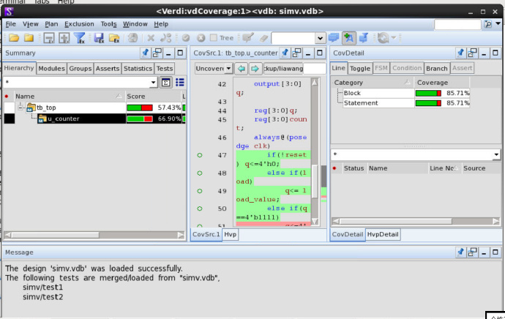Click the Status column header
This screenshot has width=505, height=319.
pyautogui.click(x=353, y=168)
